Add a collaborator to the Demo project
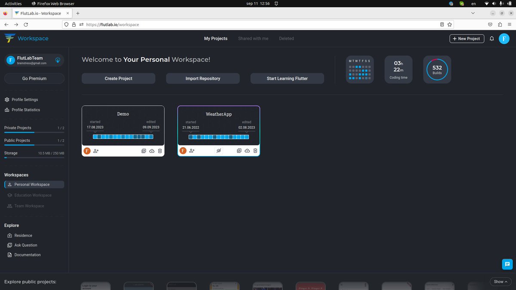The height and width of the screenshot is (290, 516). click(96, 151)
